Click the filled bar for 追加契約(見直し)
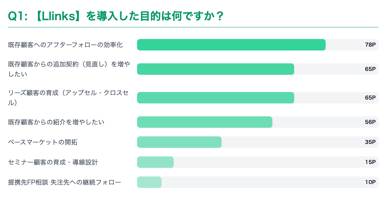This screenshot has width=390, height=199. (215, 69)
